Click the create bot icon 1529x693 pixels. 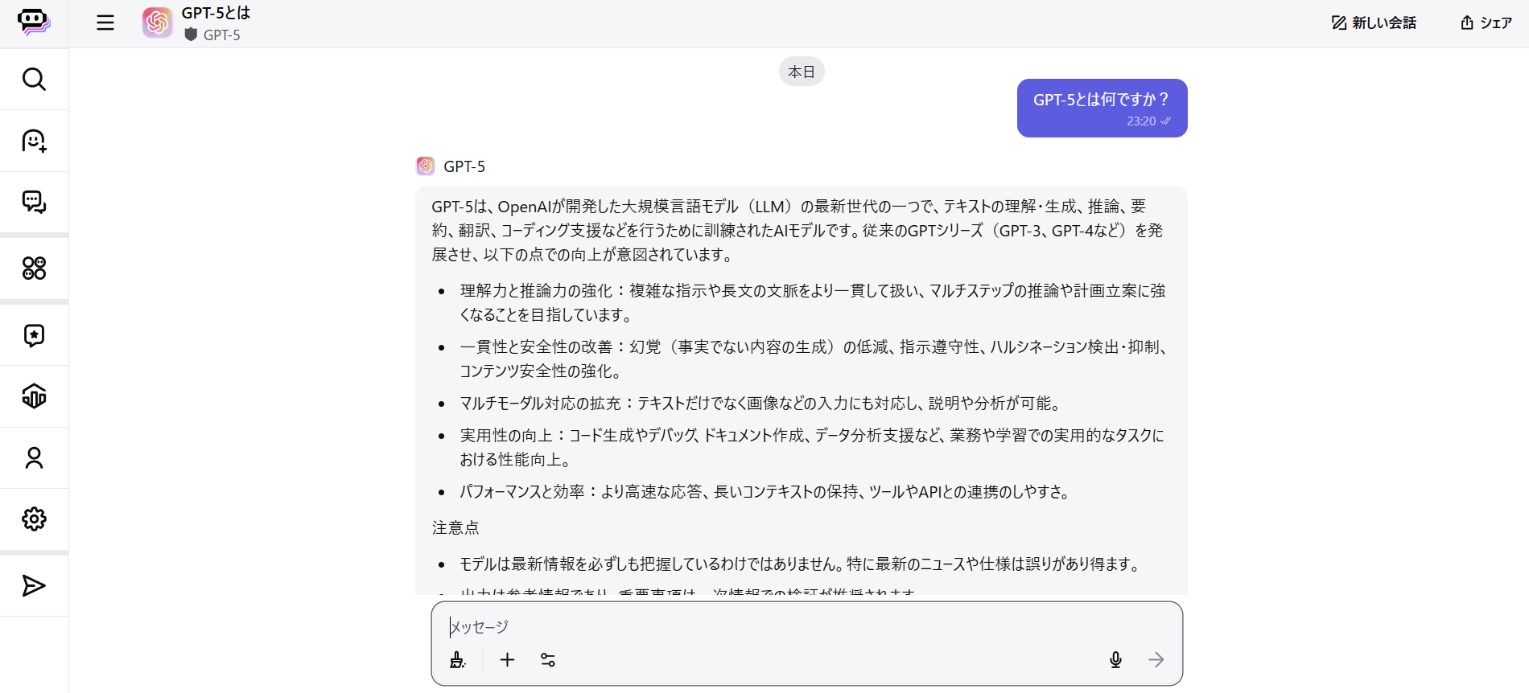tap(34, 141)
